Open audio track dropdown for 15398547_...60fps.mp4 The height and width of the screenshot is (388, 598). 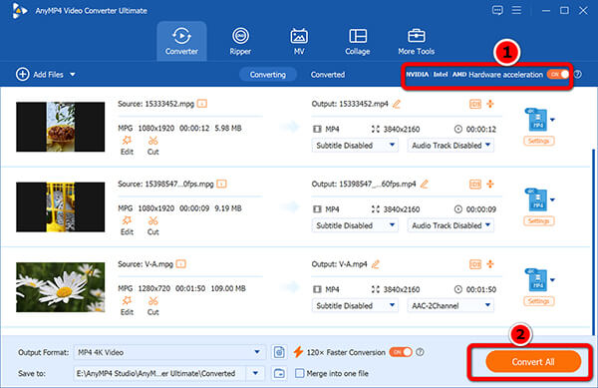tap(450, 225)
